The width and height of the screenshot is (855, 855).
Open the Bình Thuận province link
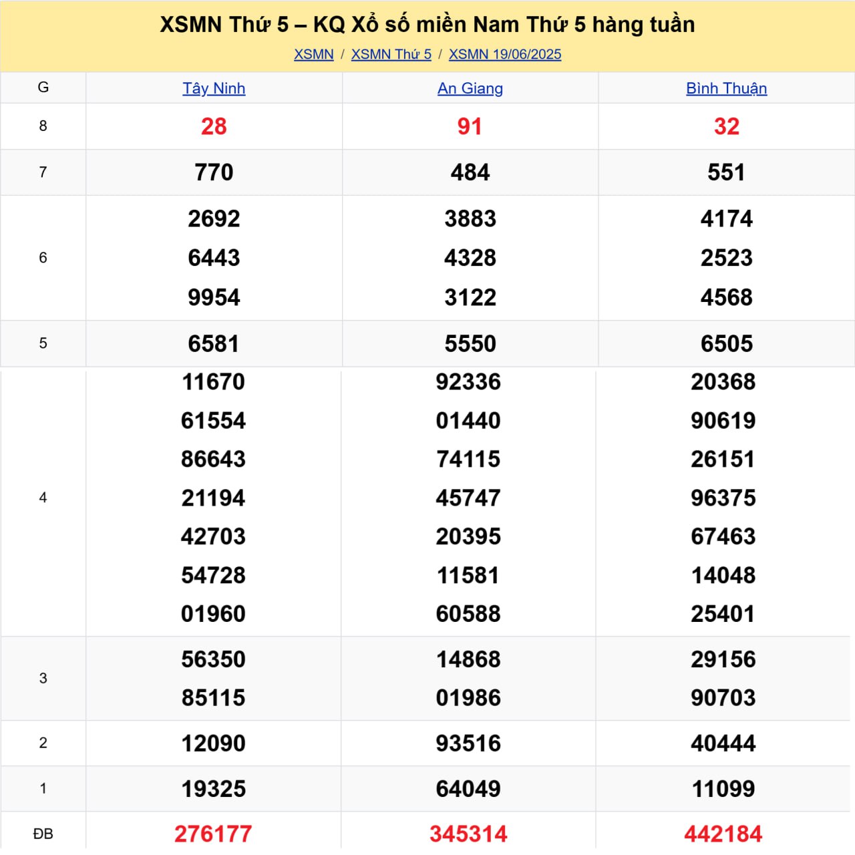tap(727, 88)
